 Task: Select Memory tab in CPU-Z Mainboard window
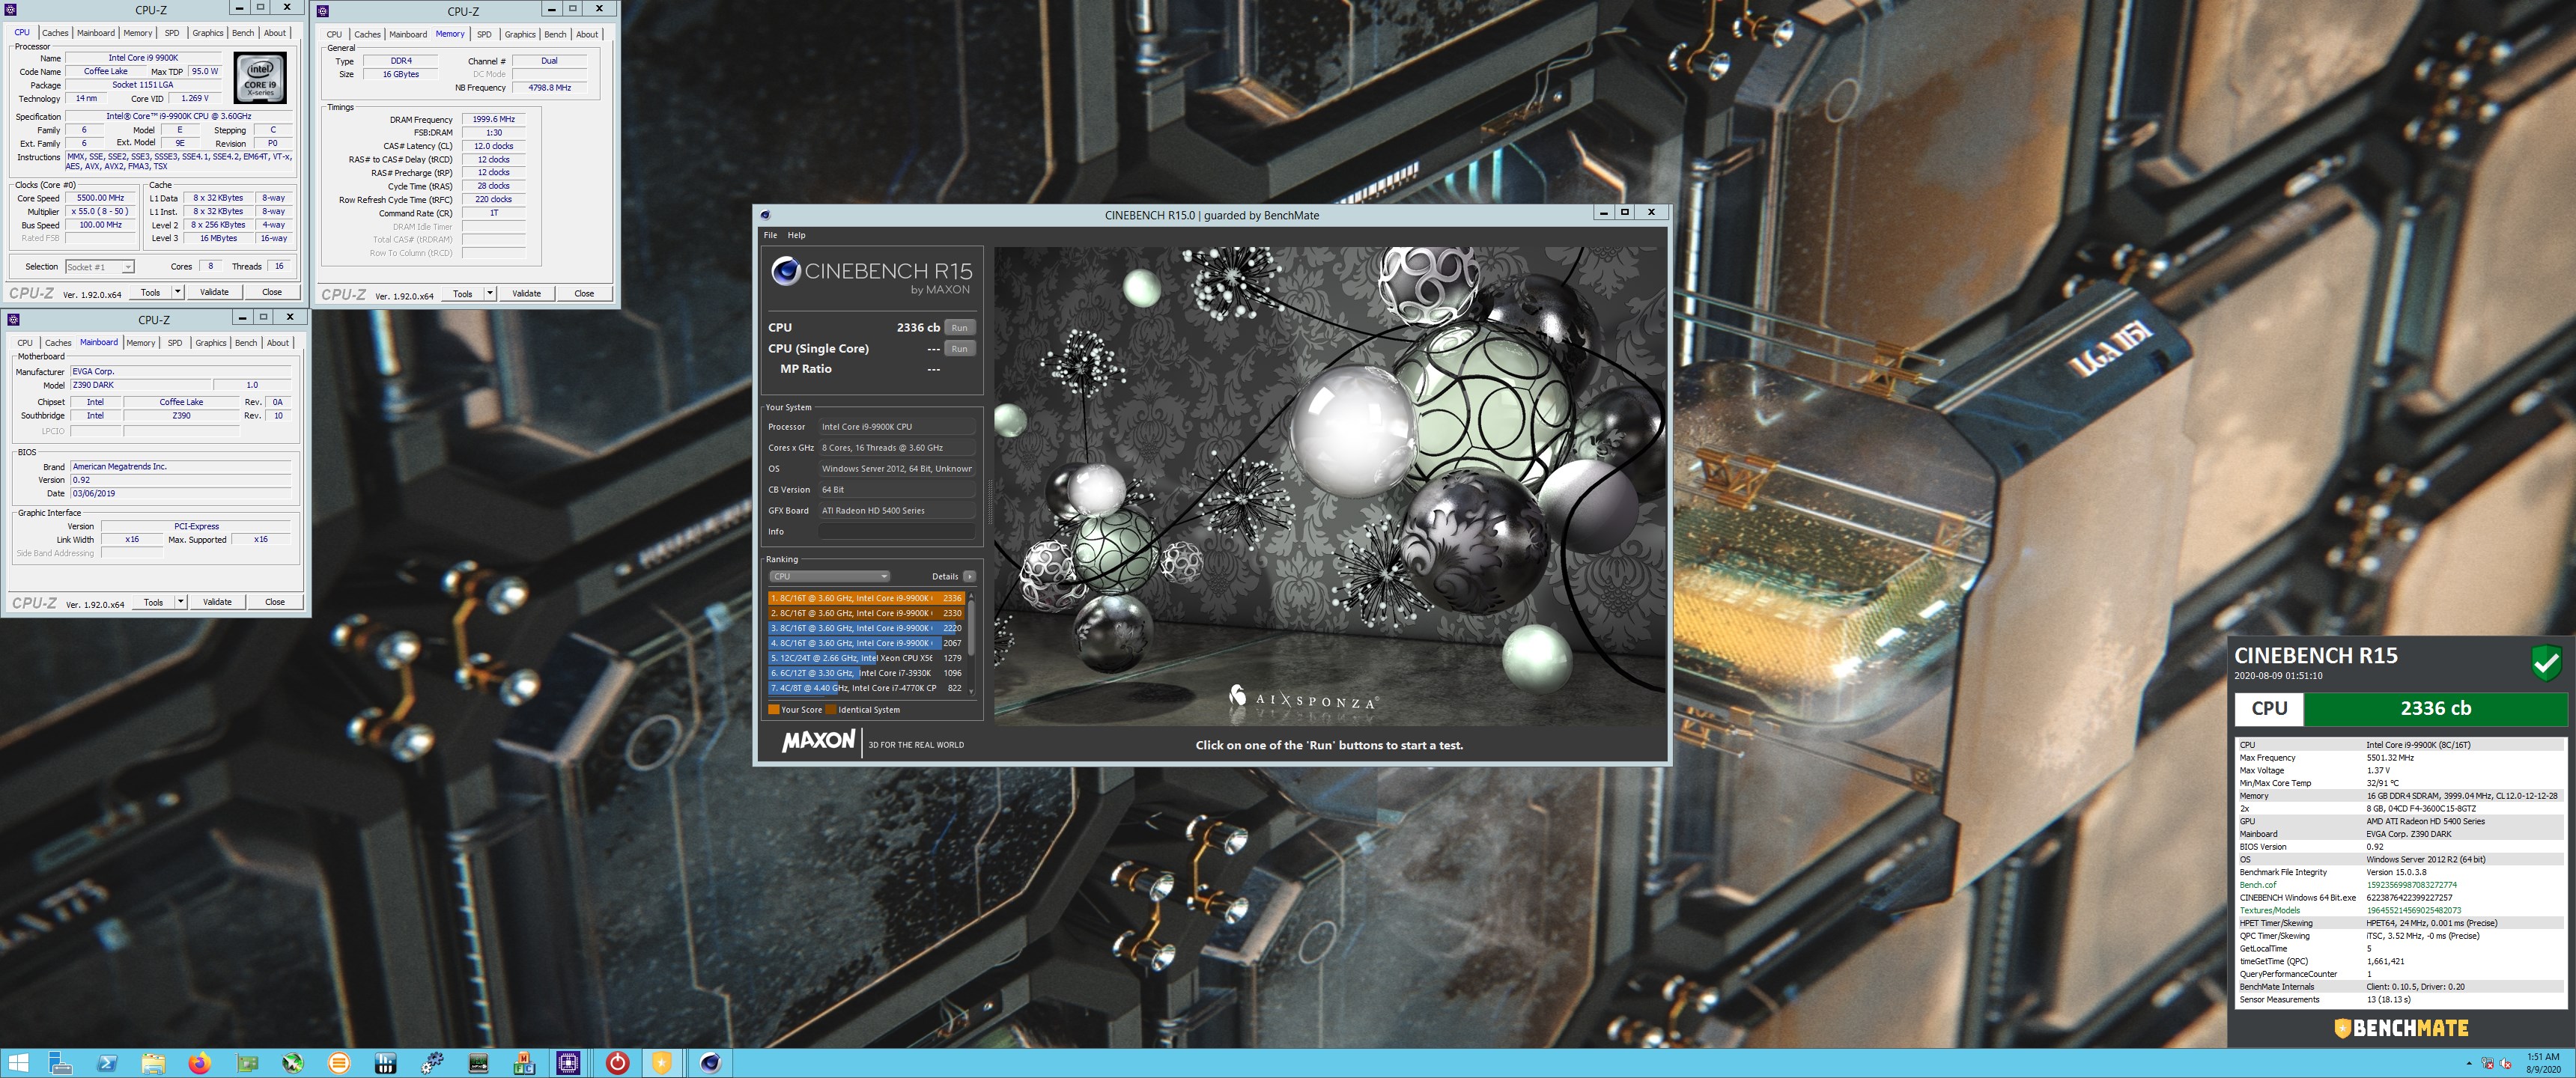pyautogui.click(x=141, y=343)
